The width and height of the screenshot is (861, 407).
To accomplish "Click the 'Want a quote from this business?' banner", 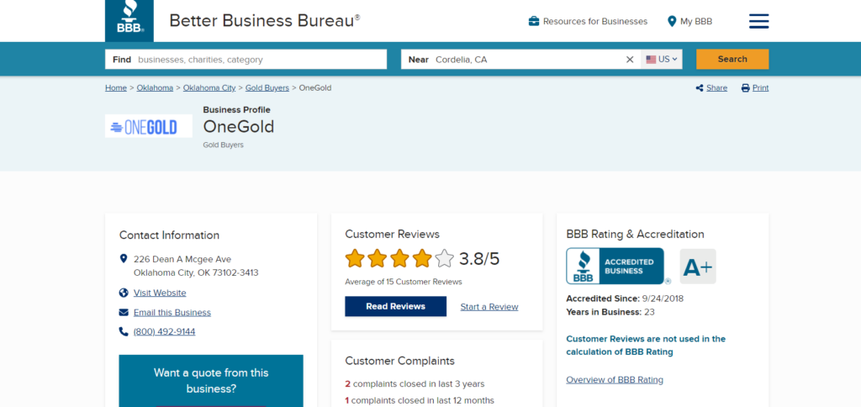I will coord(211,381).
